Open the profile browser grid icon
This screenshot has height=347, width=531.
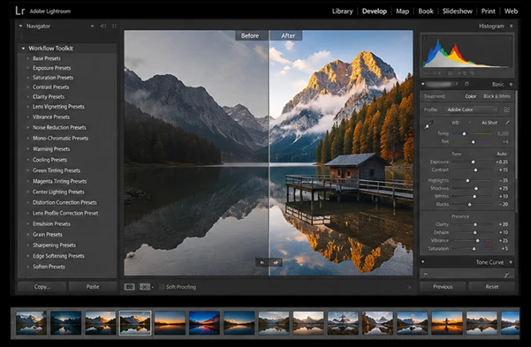506,109
